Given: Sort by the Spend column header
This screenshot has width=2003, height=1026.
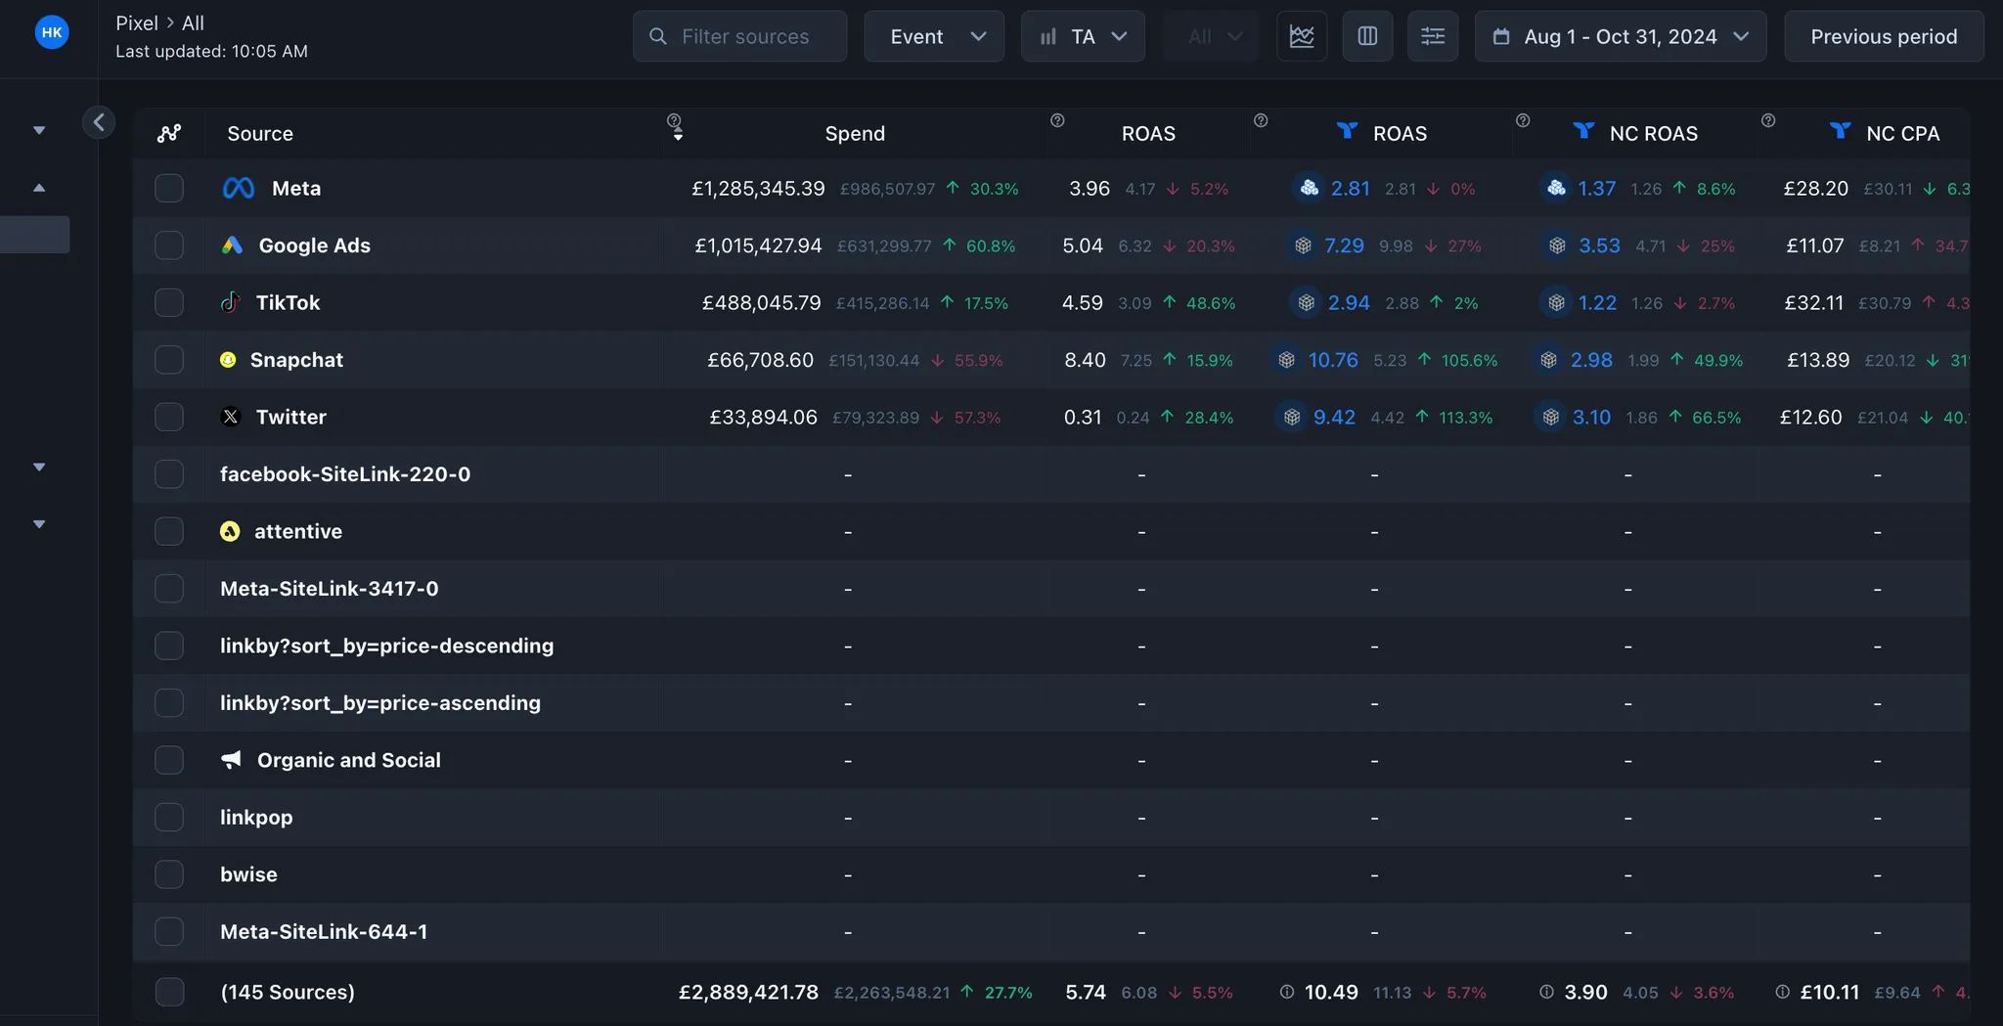Looking at the screenshot, I should coord(854,133).
